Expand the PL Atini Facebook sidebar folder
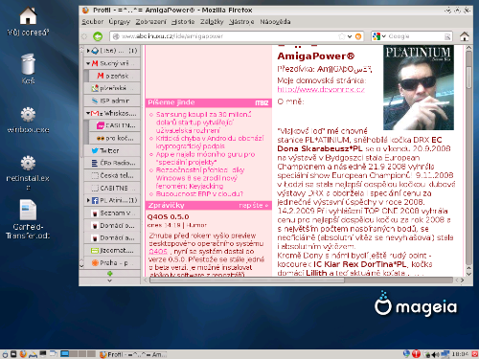This screenshot has width=479, height=359. (88, 200)
